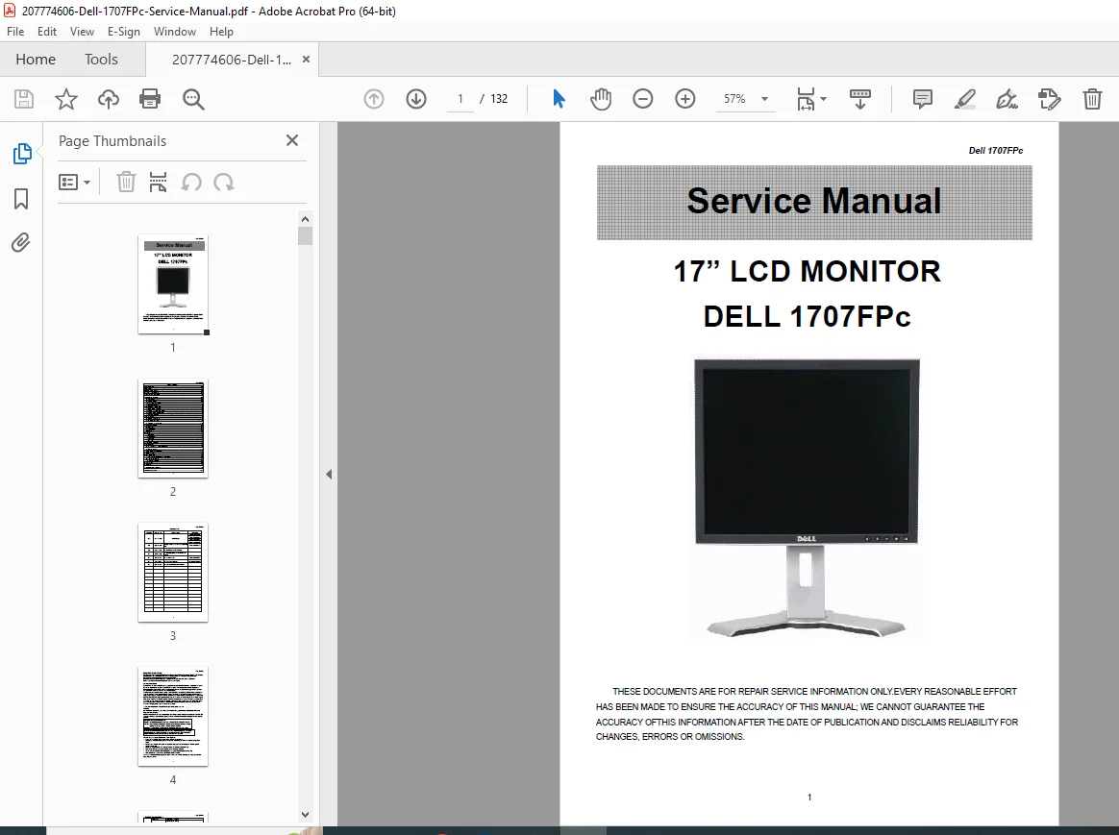Viewport: 1119px width, 835px height.
Task: Collapse the navigation pane arrow
Action: click(328, 474)
